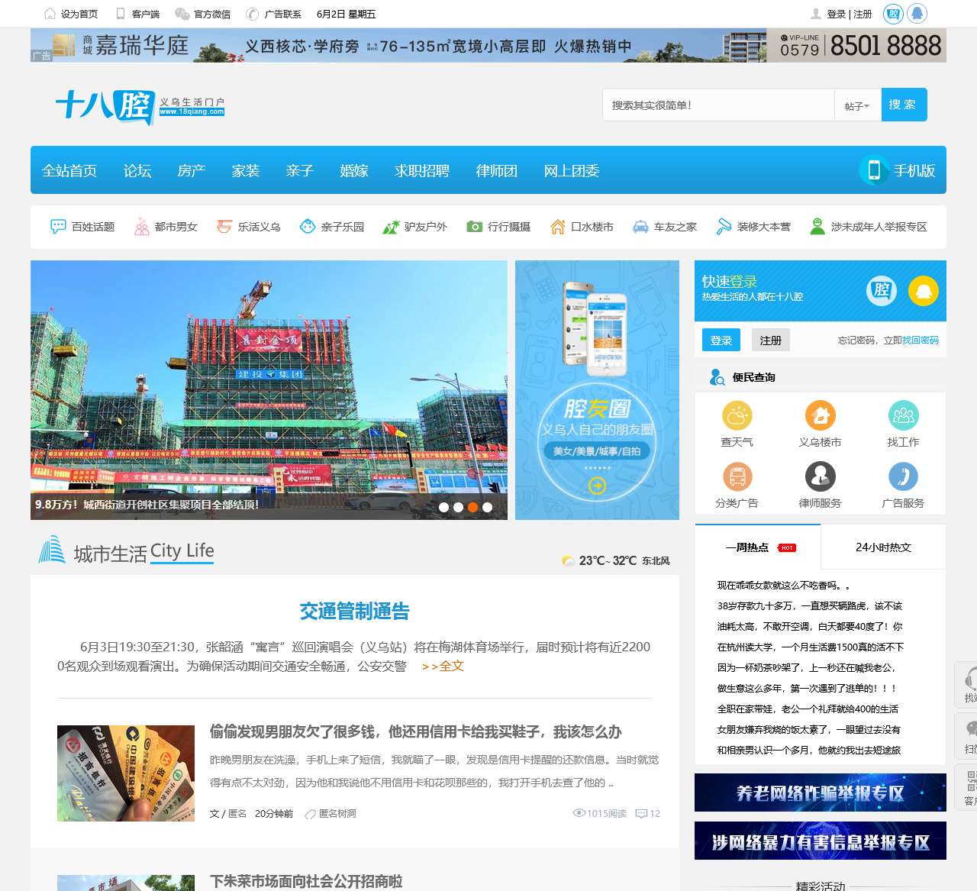
Task: Click the search input field
Action: point(718,105)
